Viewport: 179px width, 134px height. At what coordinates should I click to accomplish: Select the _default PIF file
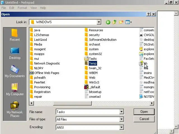click(x=92, y=87)
